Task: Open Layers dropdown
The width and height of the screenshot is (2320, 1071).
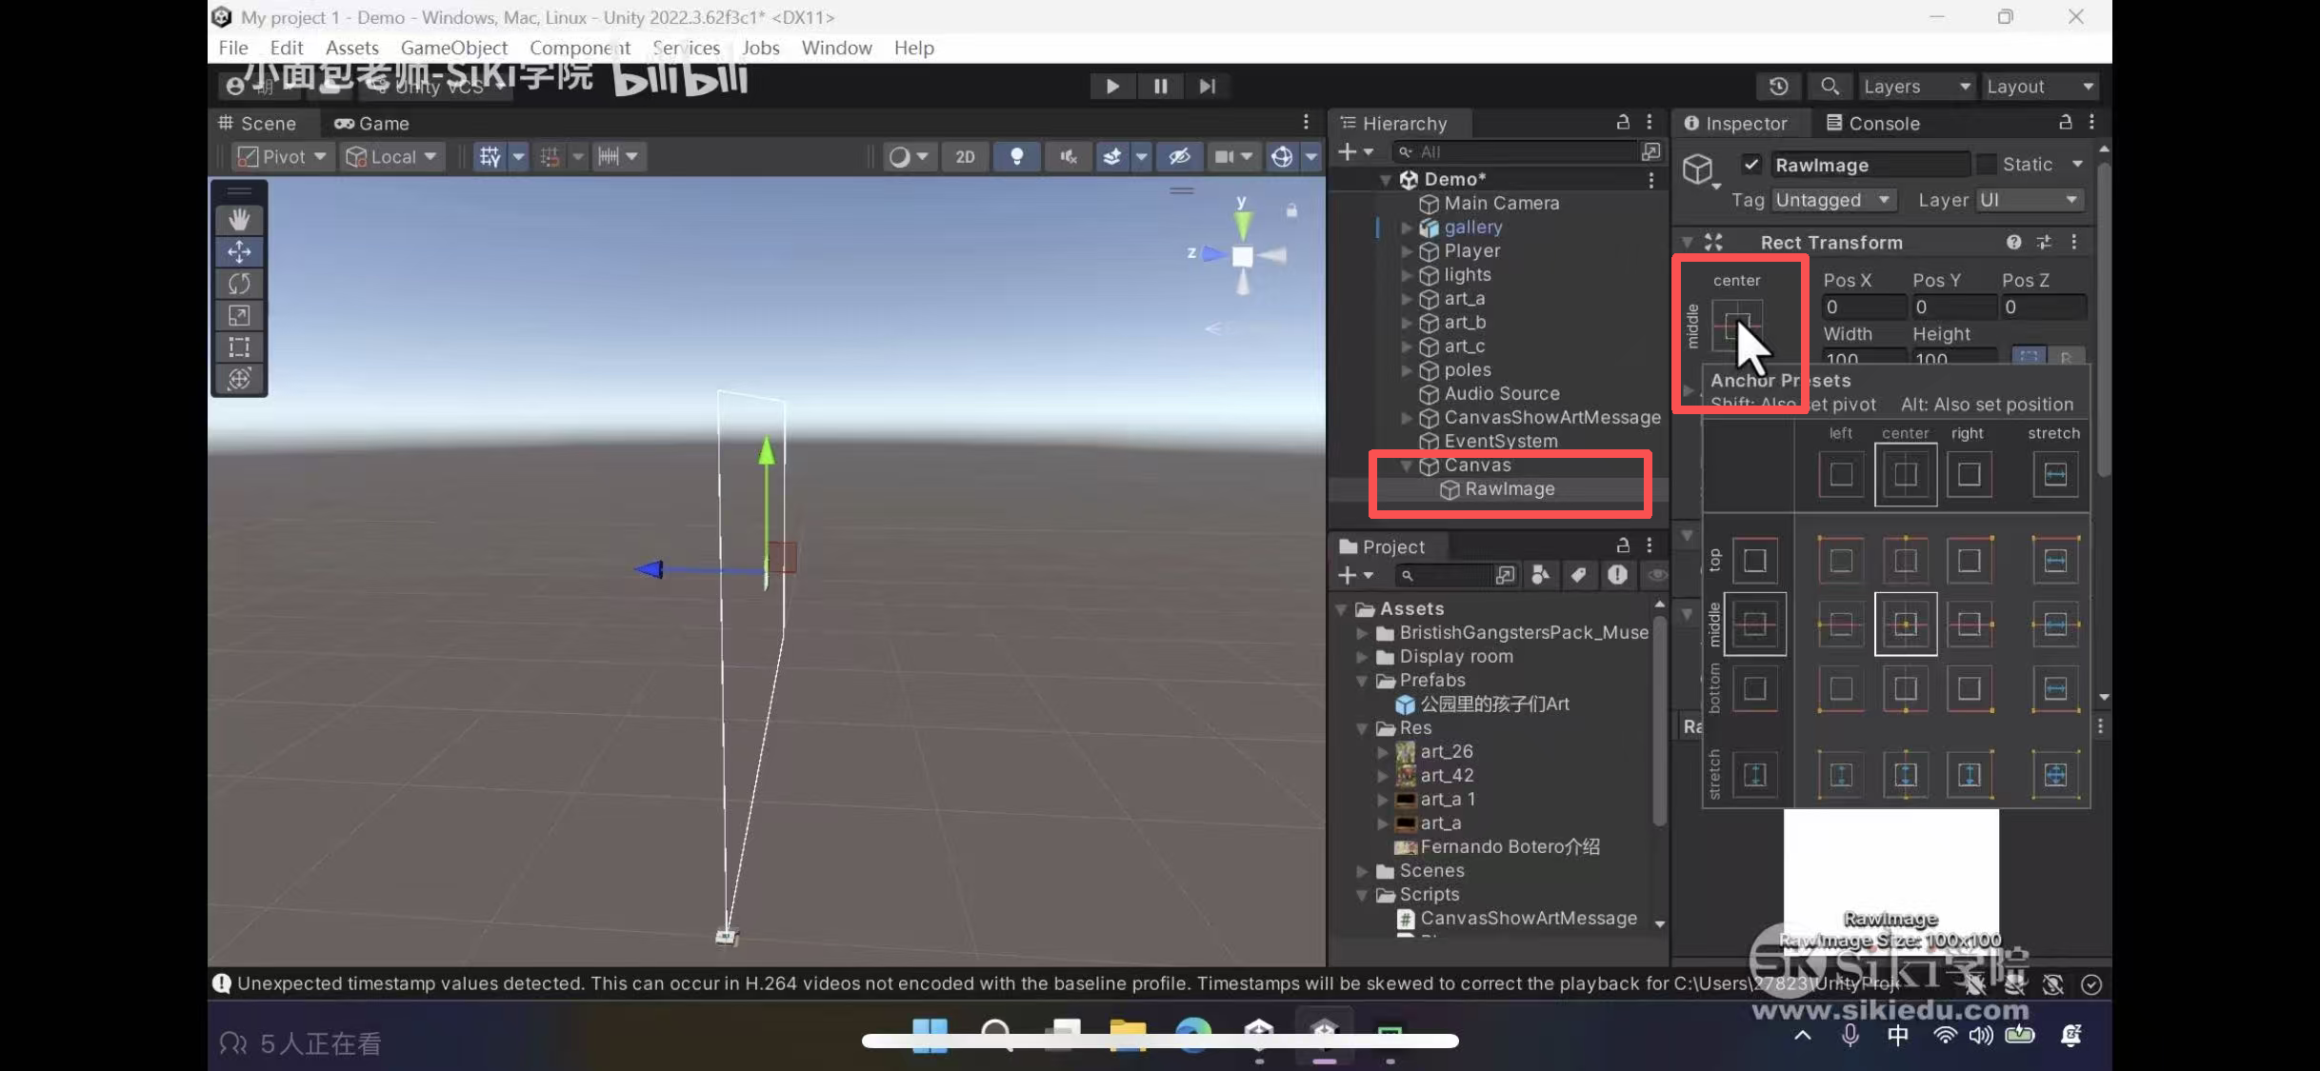Action: 1917,86
